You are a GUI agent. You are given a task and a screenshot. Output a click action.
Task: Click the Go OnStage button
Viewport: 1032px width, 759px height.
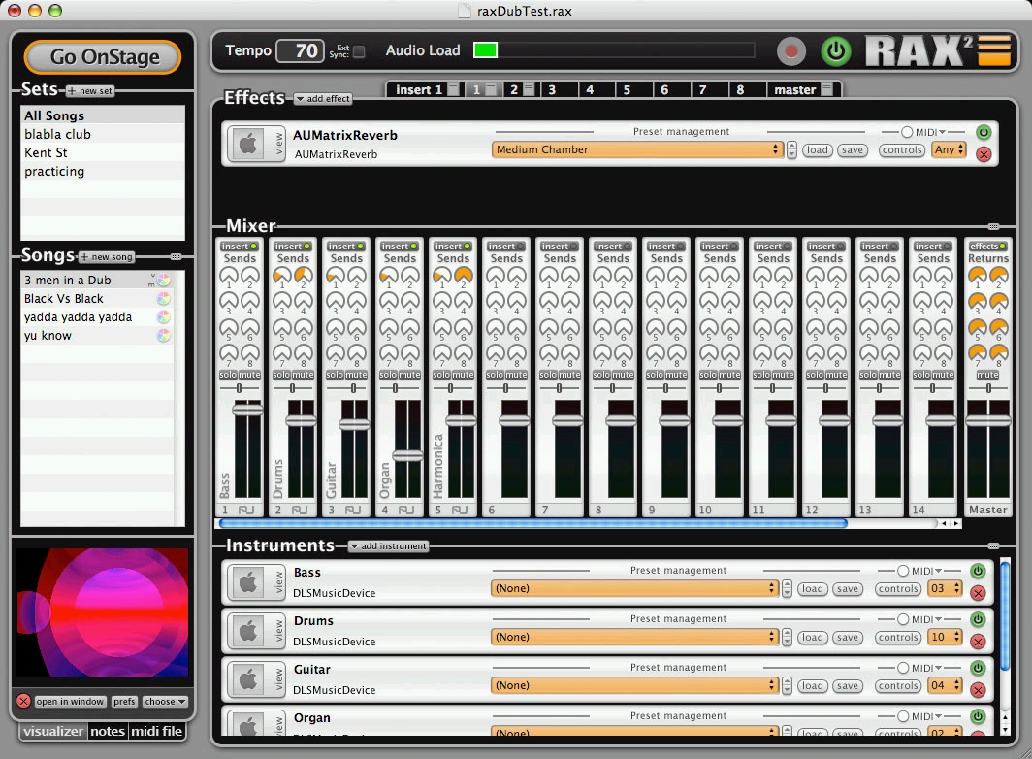click(x=103, y=56)
